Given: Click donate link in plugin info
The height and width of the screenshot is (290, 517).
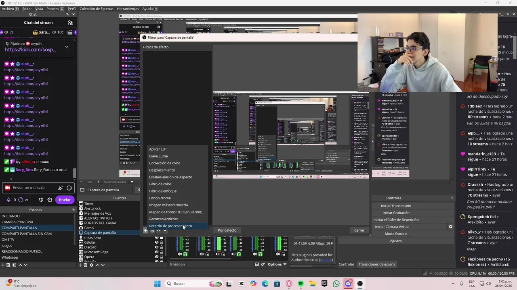Looking at the screenshot, I should click(x=326, y=260).
